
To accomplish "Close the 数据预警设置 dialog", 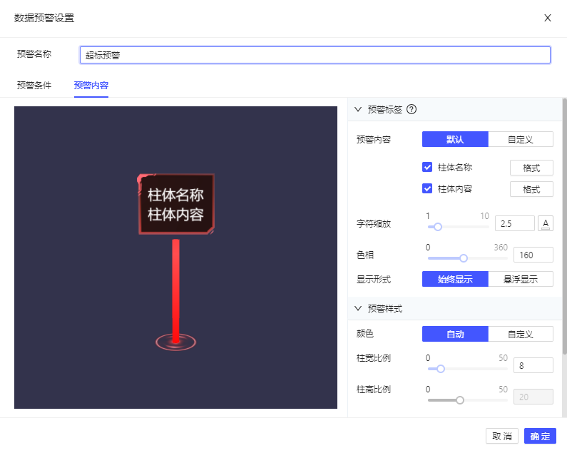I will click(548, 18).
